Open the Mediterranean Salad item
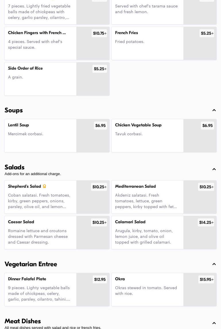This screenshot has width=221, height=329. pos(164,197)
